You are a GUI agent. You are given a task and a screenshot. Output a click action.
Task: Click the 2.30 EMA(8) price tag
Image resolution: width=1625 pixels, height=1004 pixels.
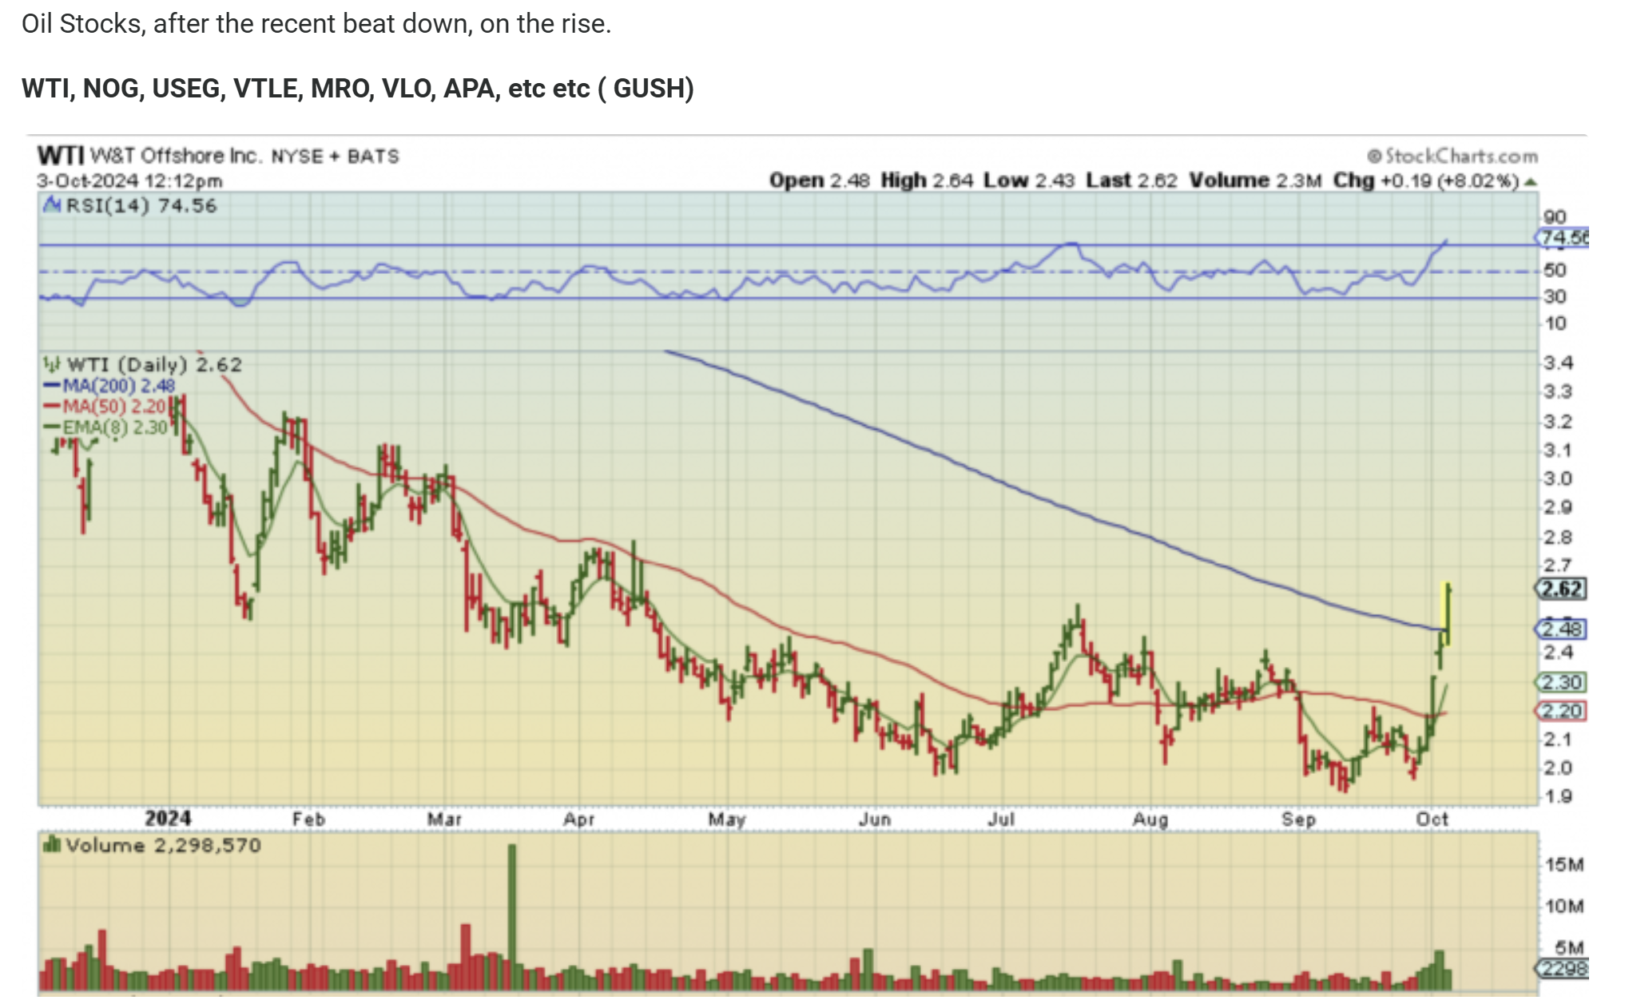click(1561, 683)
